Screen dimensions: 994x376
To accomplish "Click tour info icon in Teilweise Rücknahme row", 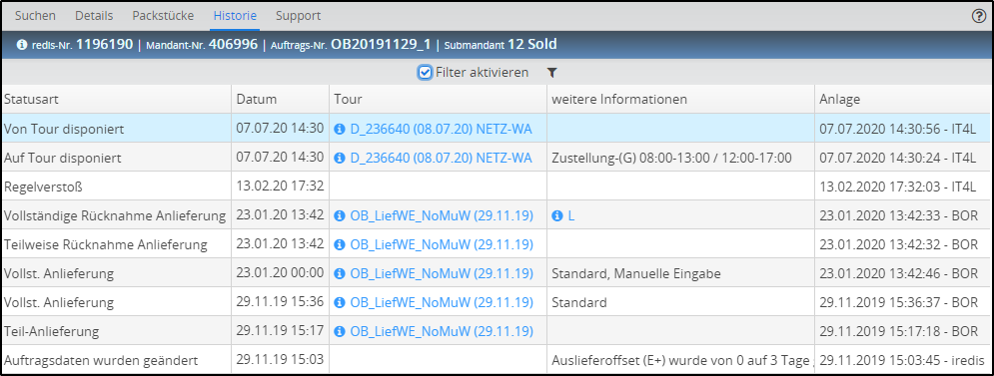I will (x=339, y=244).
